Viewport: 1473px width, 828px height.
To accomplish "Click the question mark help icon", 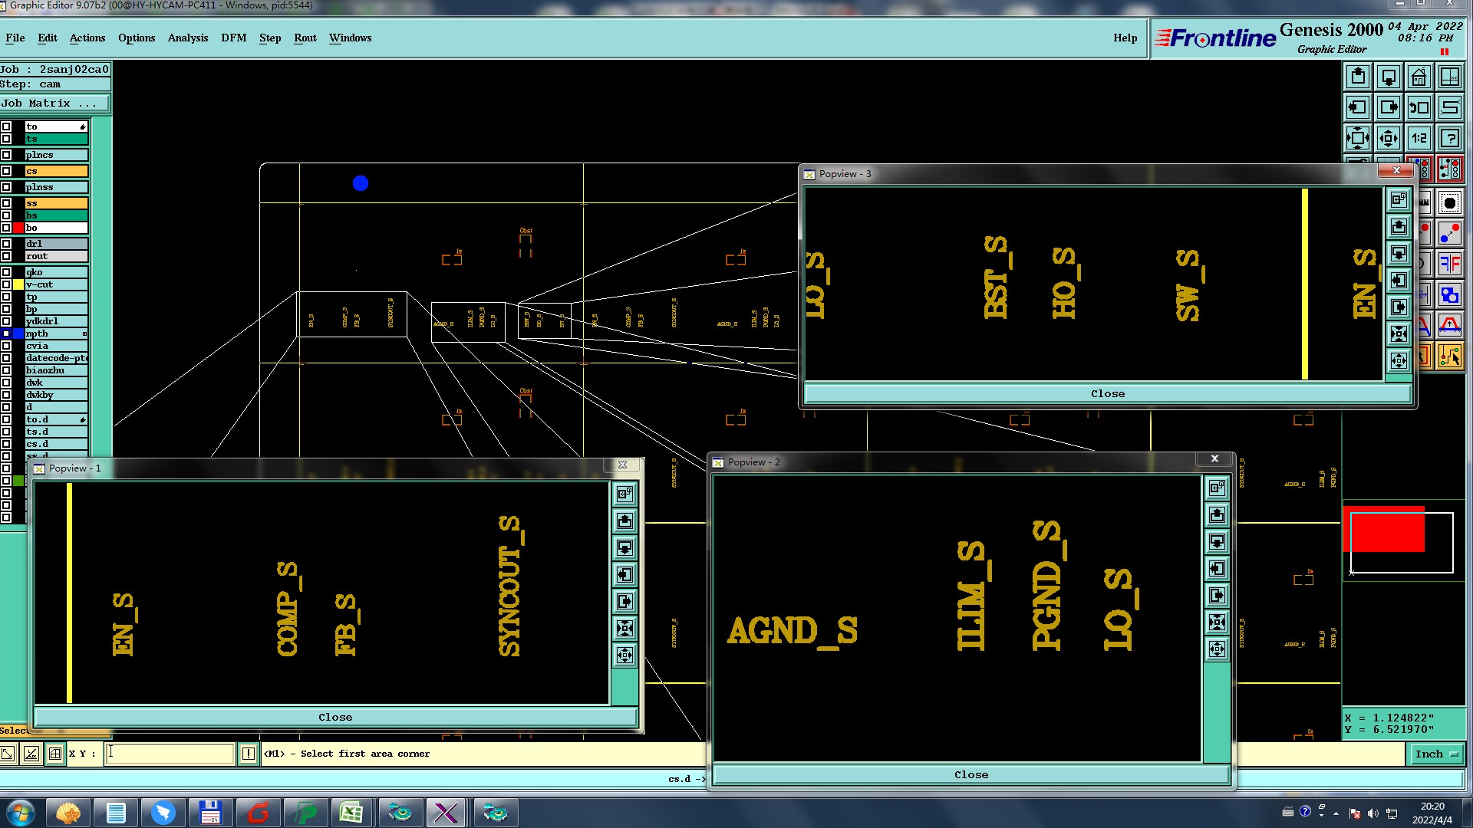I will click(x=1450, y=138).
